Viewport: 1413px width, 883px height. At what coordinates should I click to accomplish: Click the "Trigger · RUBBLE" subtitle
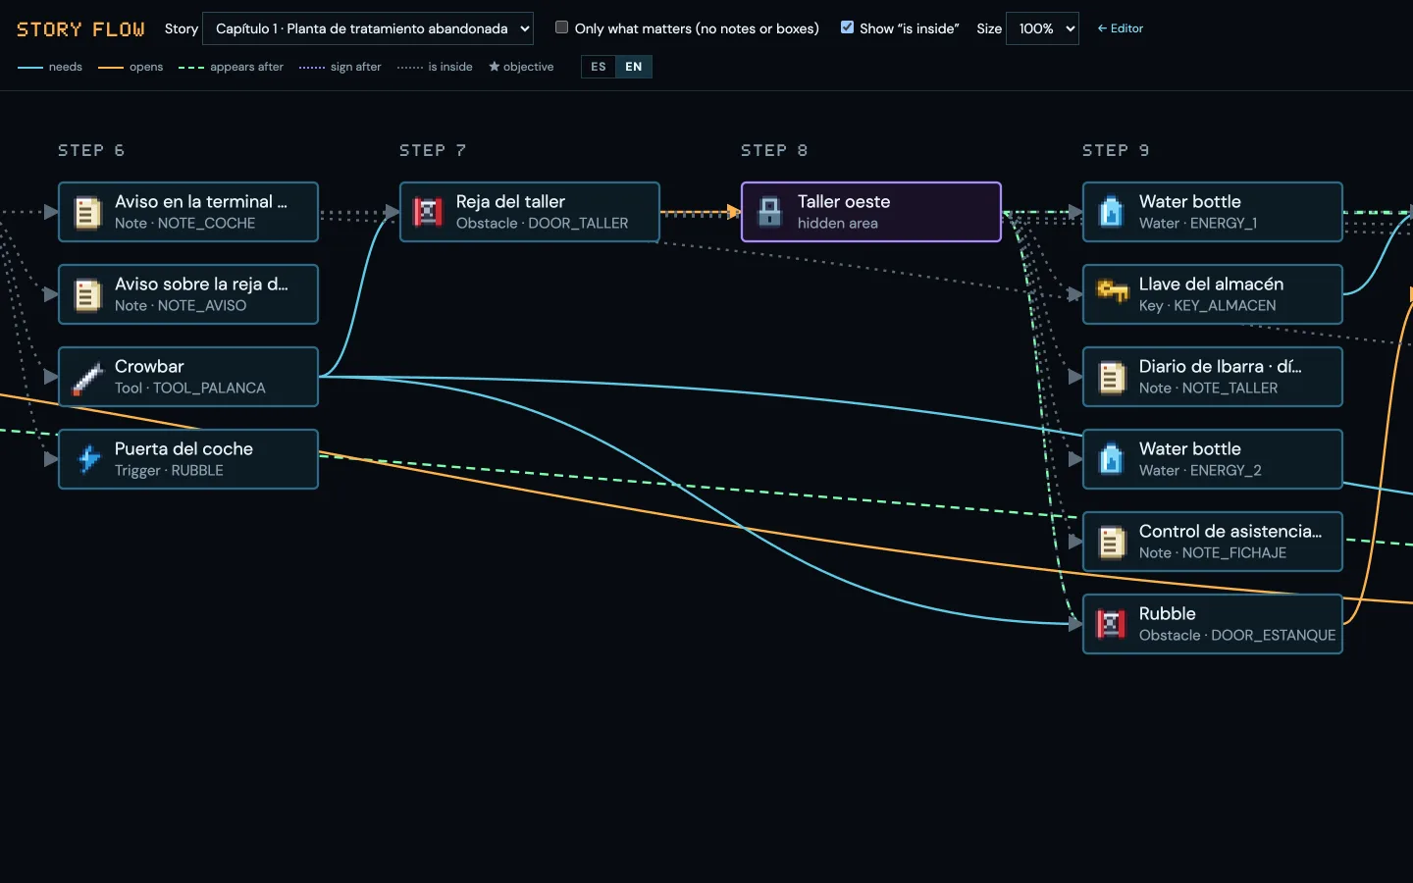click(x=169, y=471)
